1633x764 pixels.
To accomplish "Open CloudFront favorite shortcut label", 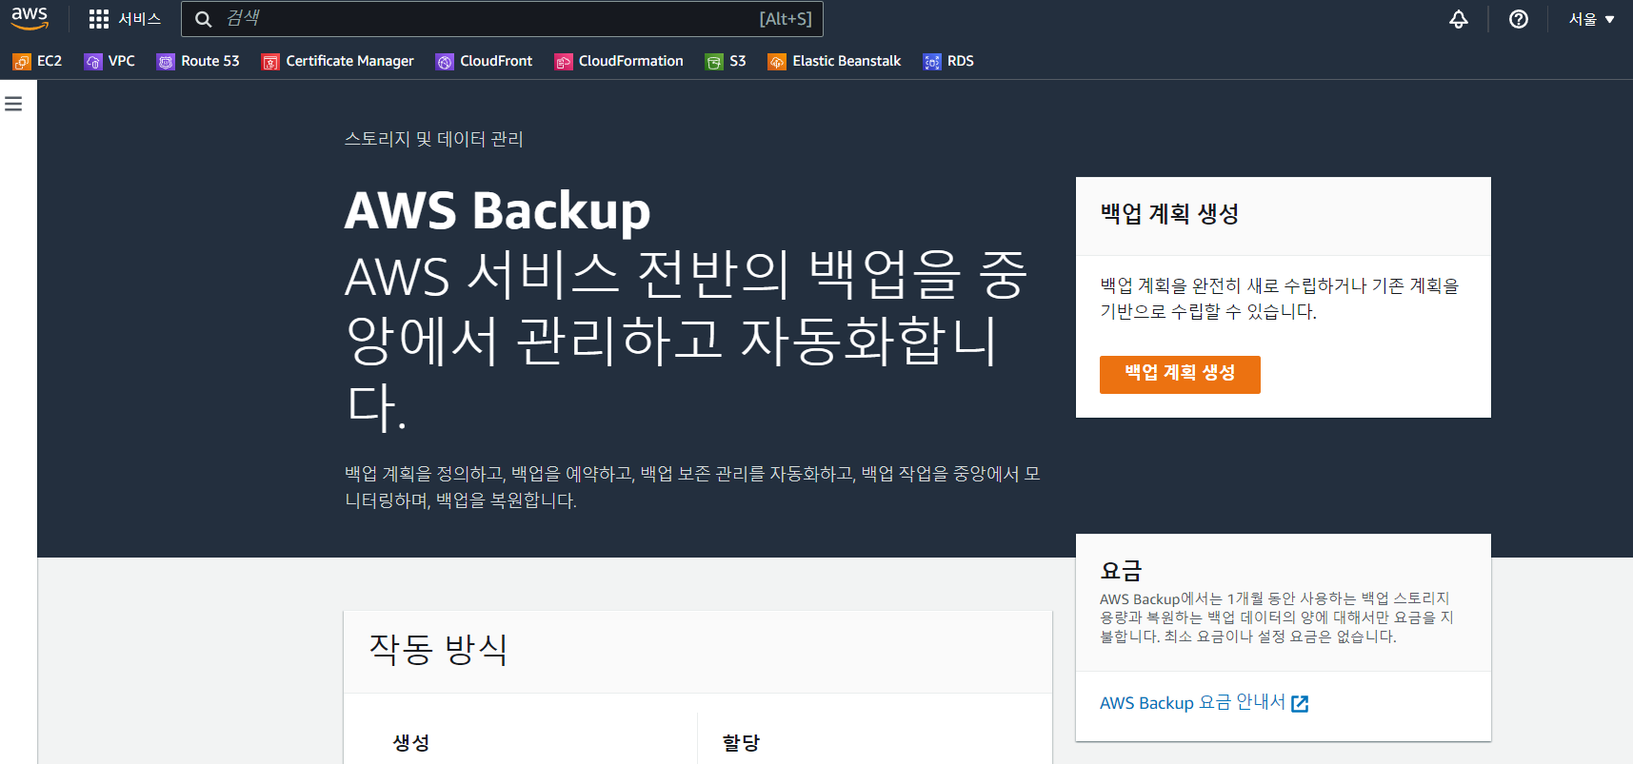I will pyautogui.click(x=496, y=61).
